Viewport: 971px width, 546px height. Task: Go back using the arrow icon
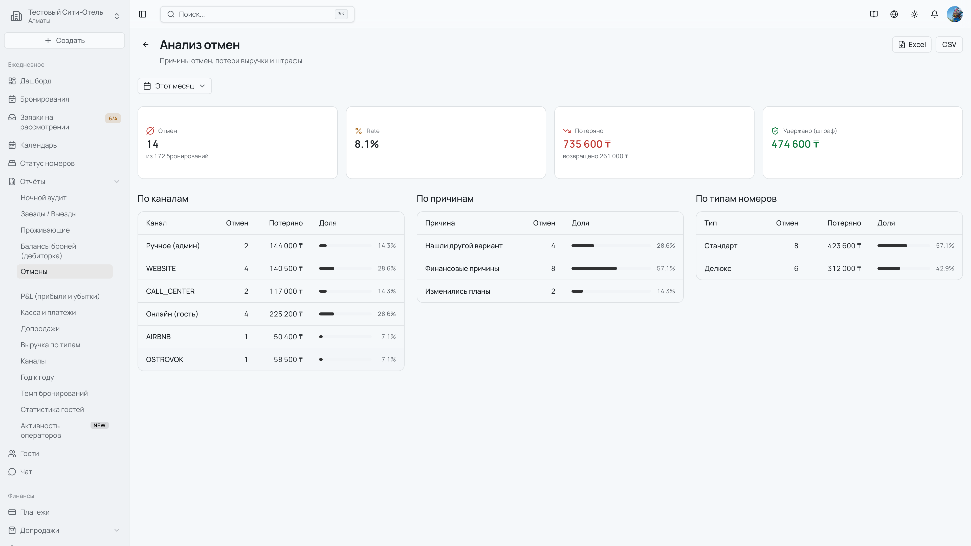(x=145, y=44)
